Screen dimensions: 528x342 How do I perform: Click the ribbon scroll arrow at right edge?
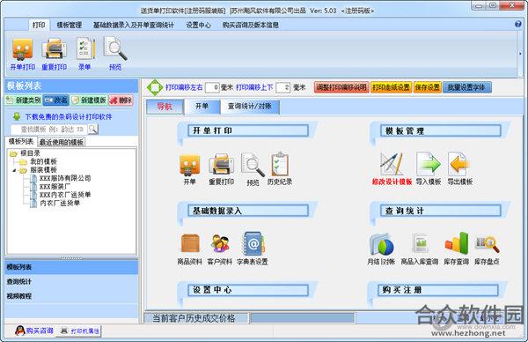point(520,54)
